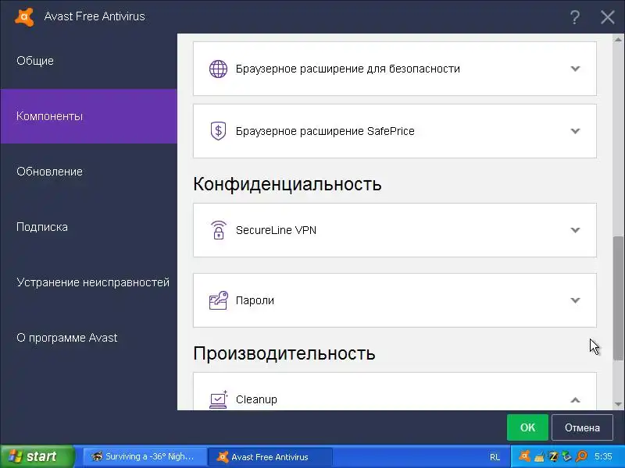The width and height of the screenshot is (625, 468).
Task: Select the Компоненты tab
Action: [x=88, y=116]
